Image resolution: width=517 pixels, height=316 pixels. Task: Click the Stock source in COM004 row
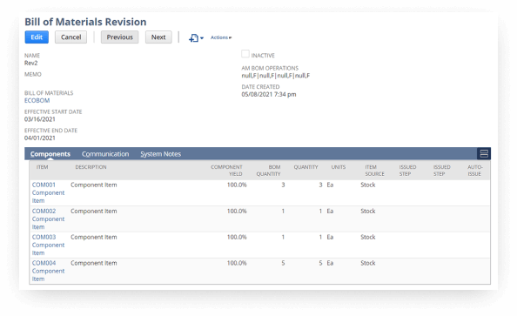point(368,263)
